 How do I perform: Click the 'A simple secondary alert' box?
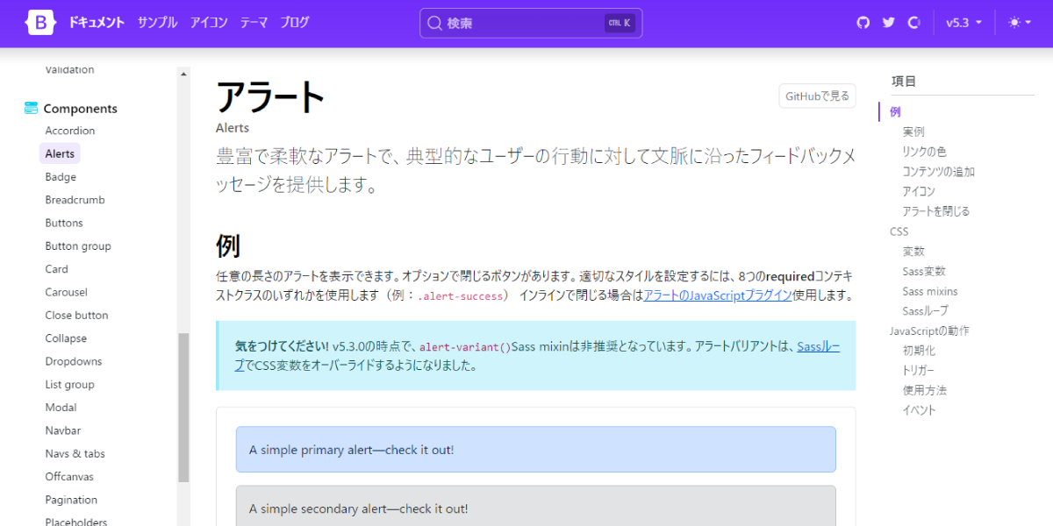[535, 507]
